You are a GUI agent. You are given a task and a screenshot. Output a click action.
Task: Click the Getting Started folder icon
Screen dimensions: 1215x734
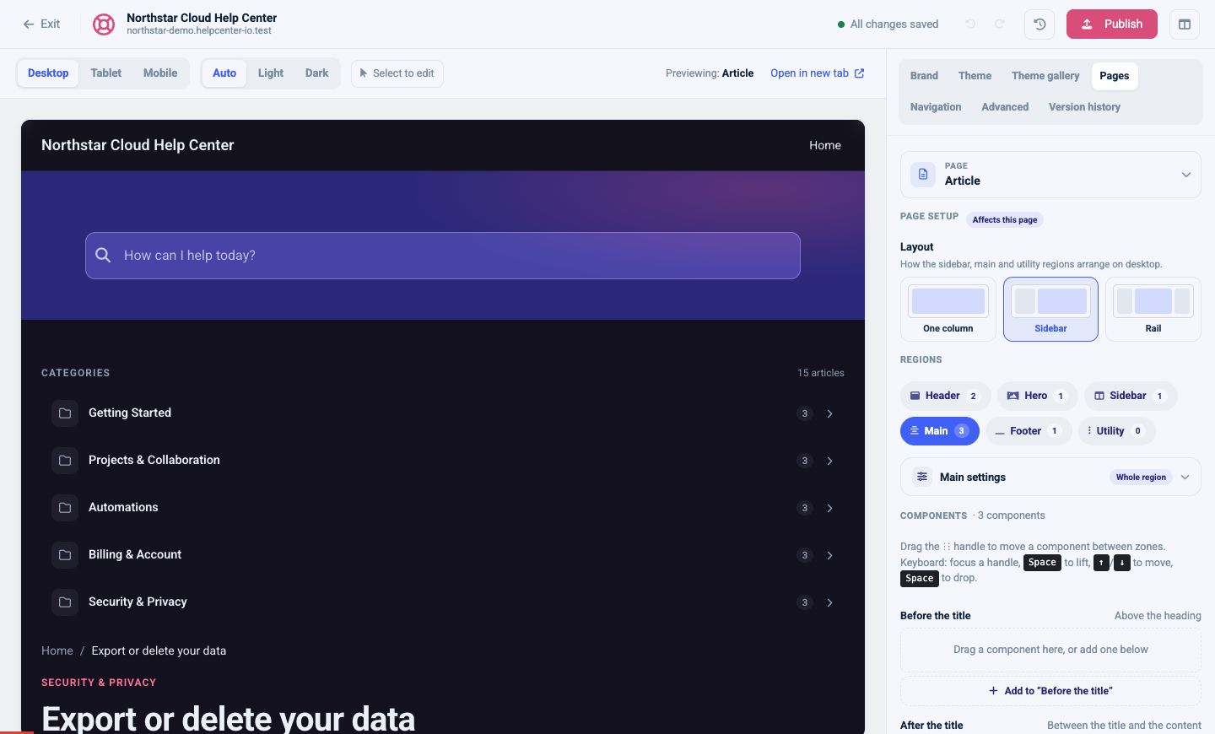[x=65, y=413]
